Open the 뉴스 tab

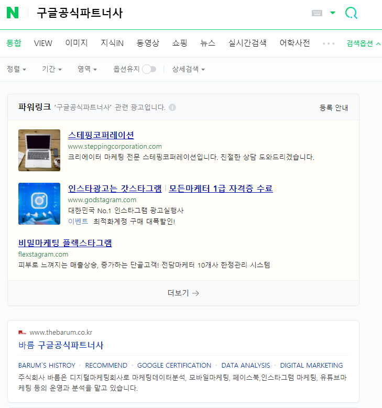click(x=208, y=43)
